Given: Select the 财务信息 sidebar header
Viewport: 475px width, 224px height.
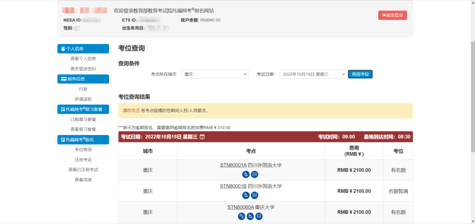Looking at the screenshot, I should (x=83, y=79).
